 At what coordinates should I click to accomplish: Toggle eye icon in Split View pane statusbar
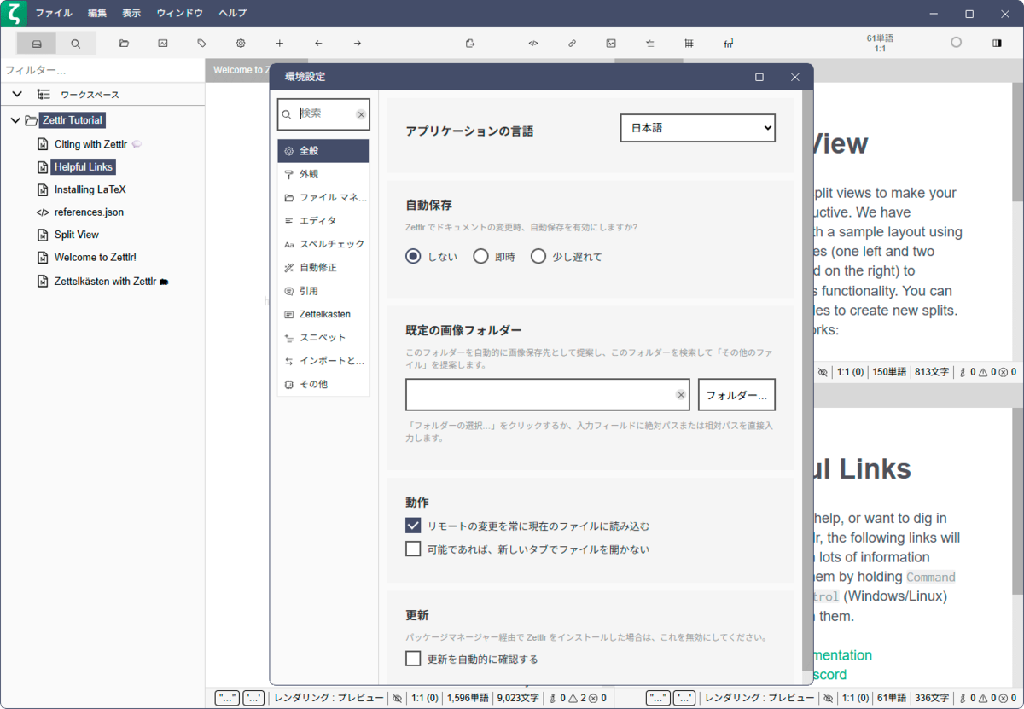point(823,372)
